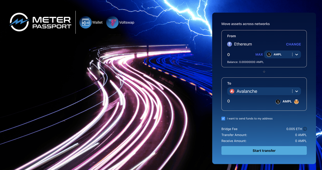The height and width of the screenshot is (170, 322).
Task: Click the AMPL token icon in From box
Action: (x=269, y=55)
